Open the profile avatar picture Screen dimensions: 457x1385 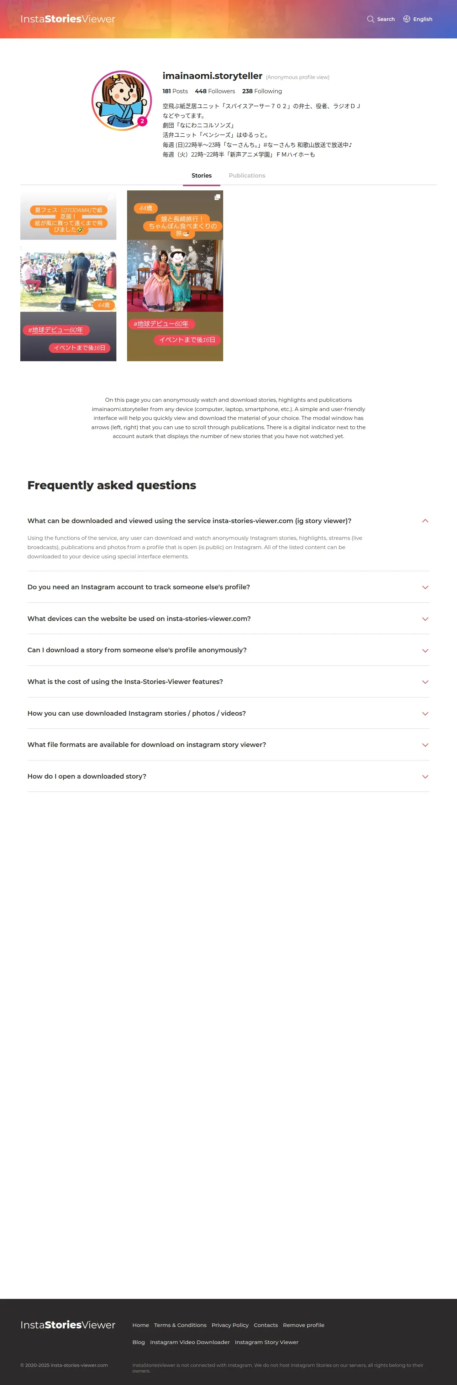121,101
